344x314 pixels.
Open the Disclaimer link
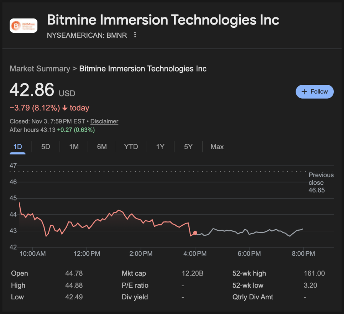coord(104,121)
